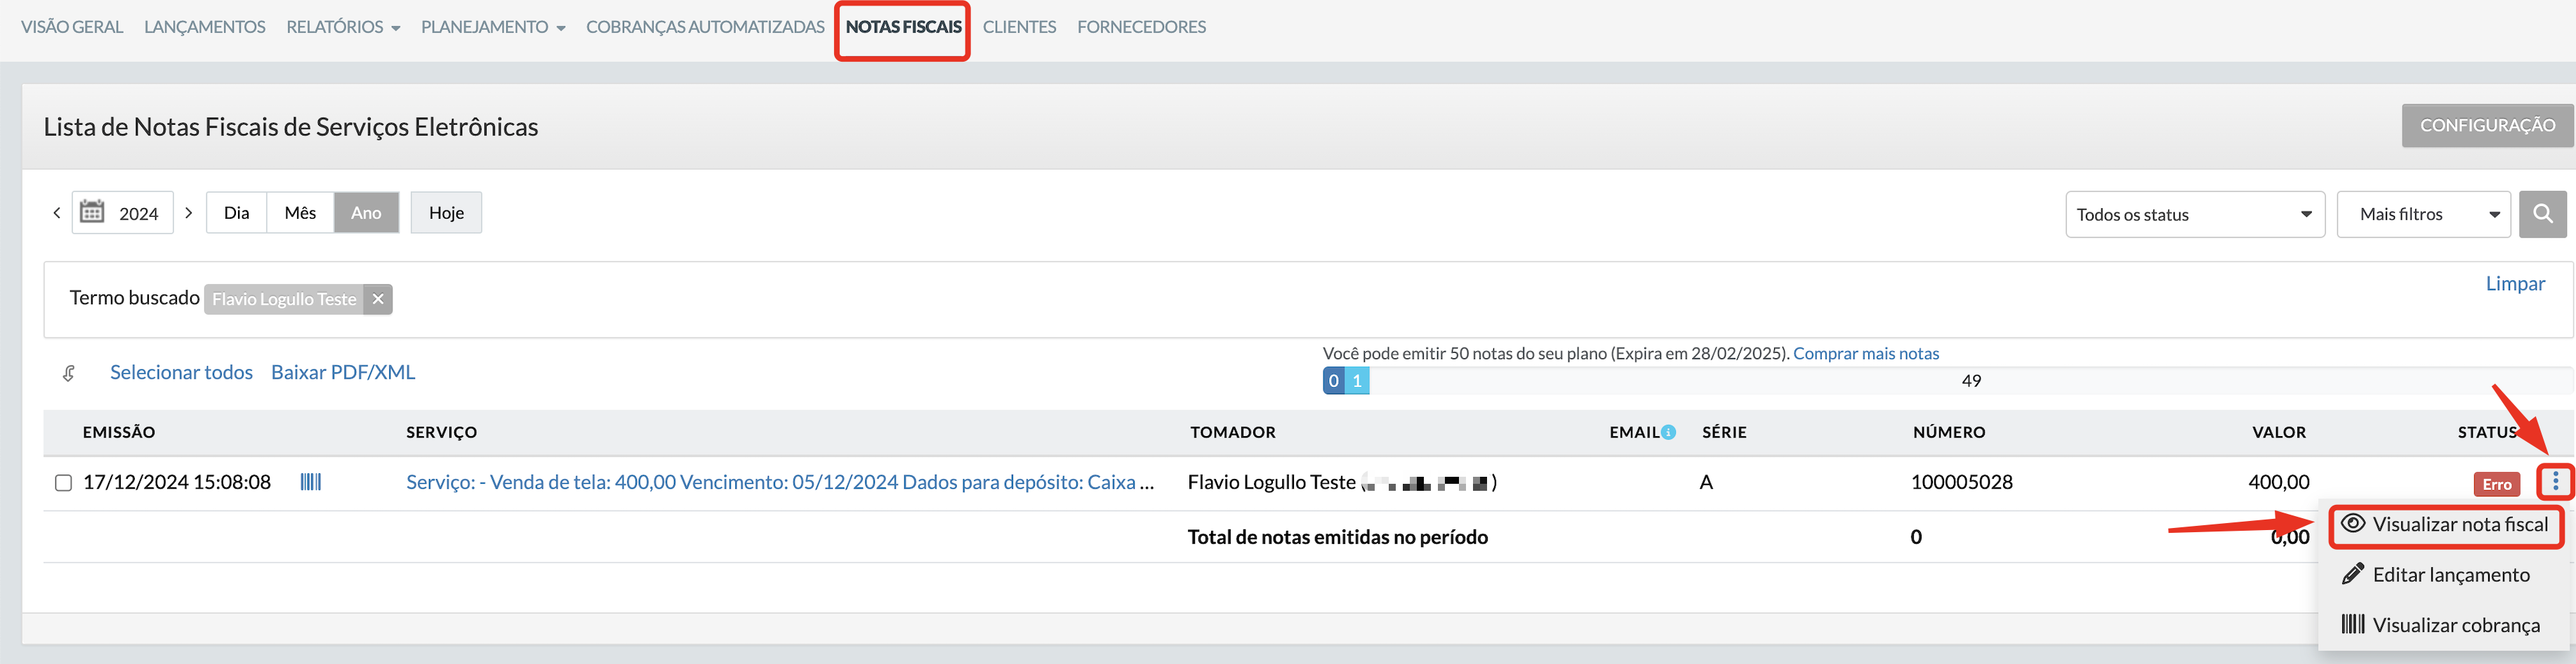Go to Lançamentos tab

click(205, 27)
